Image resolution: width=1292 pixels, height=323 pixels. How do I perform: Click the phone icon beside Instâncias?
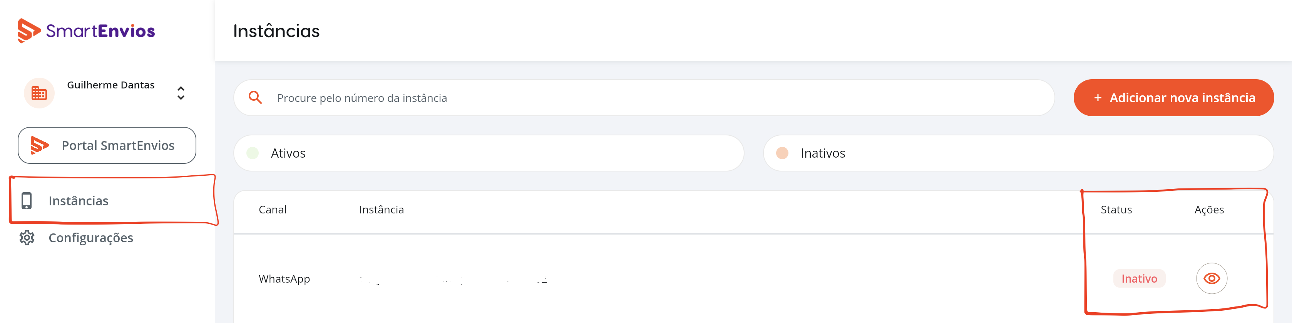click(x=27, y=201)
